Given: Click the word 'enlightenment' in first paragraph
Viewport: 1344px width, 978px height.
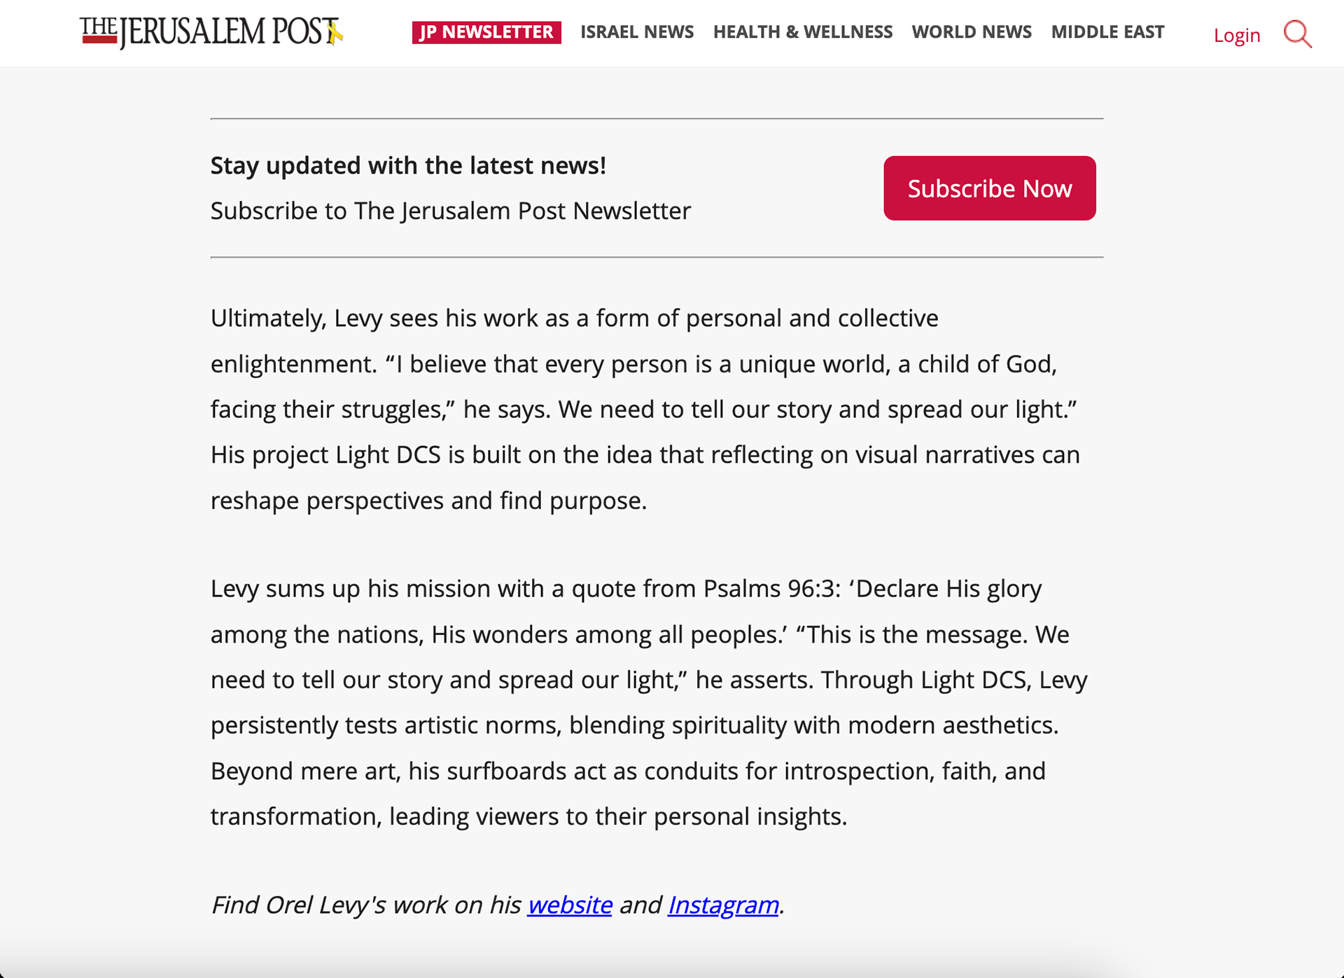Looking at the screenshot, I should (x=293, y=364).
